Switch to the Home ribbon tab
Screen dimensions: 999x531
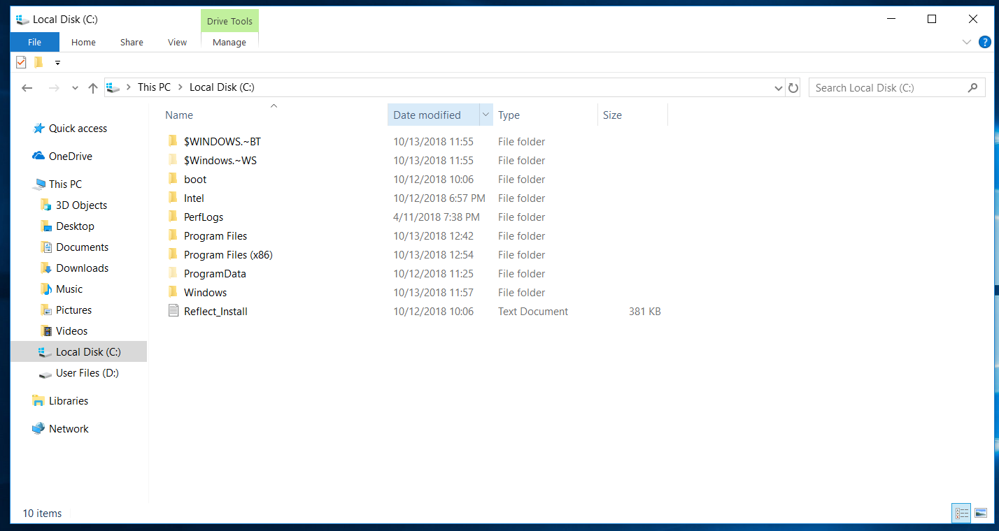(x=83, y=42)
